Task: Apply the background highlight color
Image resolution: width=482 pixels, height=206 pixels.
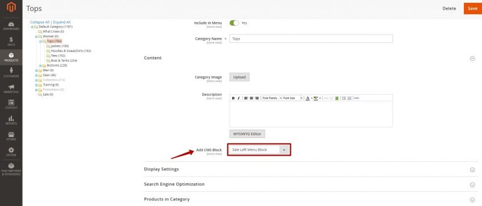Action: [316, 98]
